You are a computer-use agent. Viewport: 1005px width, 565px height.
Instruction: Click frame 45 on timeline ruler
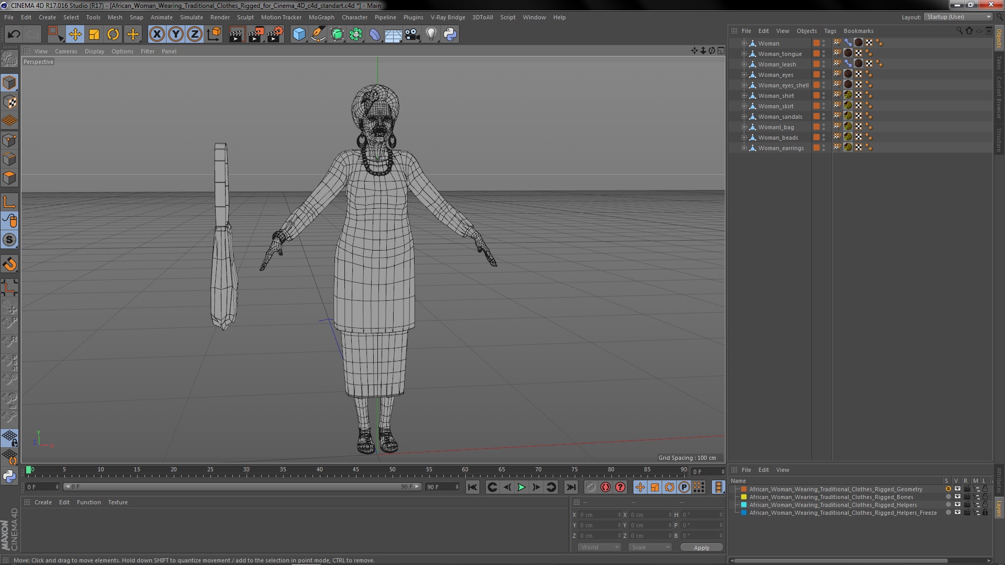tap(356, 470)
